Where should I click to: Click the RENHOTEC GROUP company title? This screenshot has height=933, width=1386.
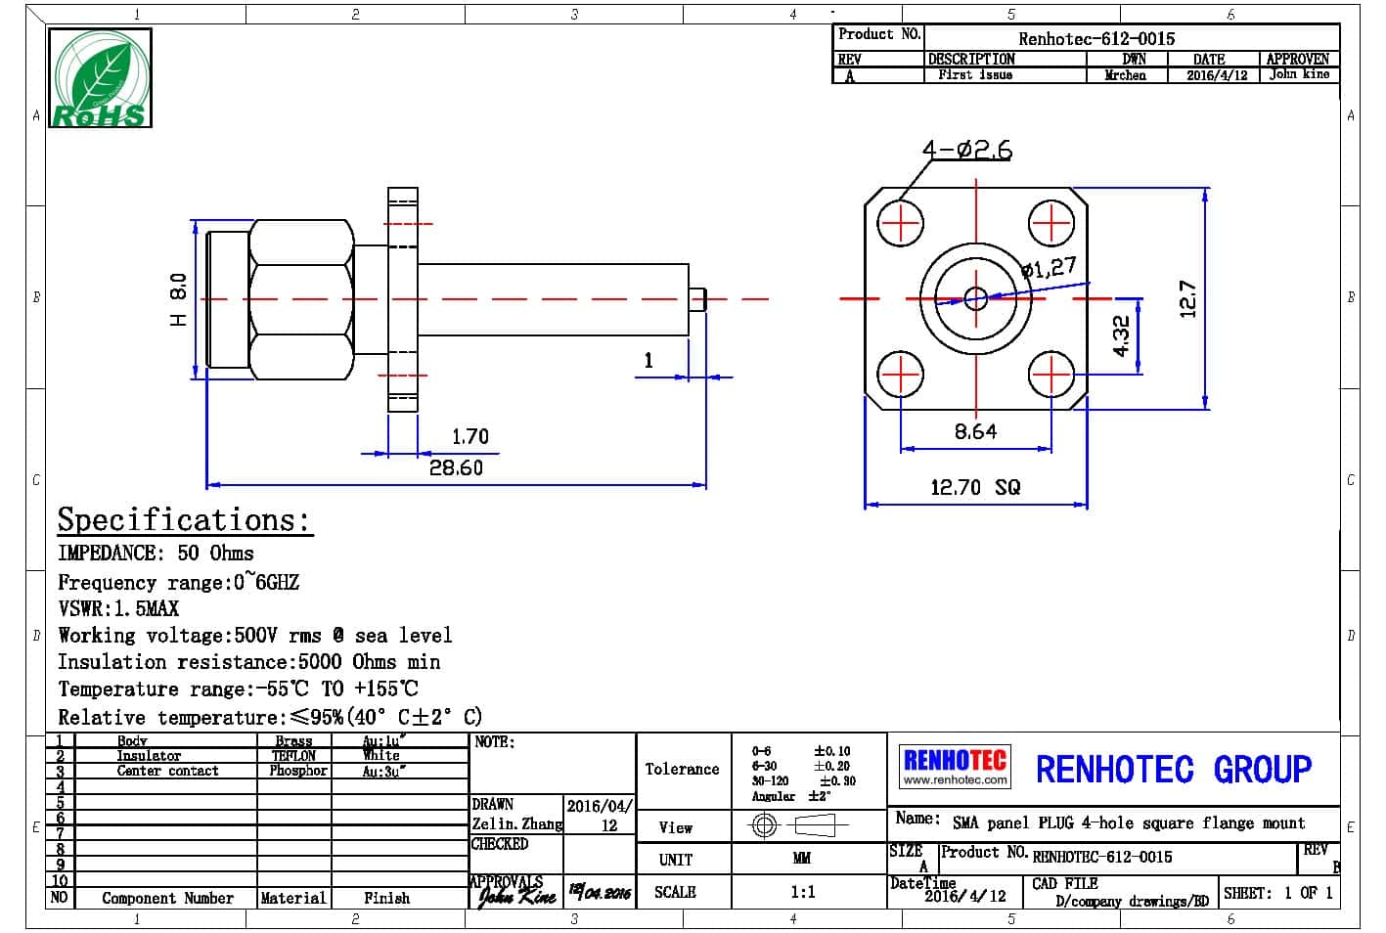coord(1173,770)
